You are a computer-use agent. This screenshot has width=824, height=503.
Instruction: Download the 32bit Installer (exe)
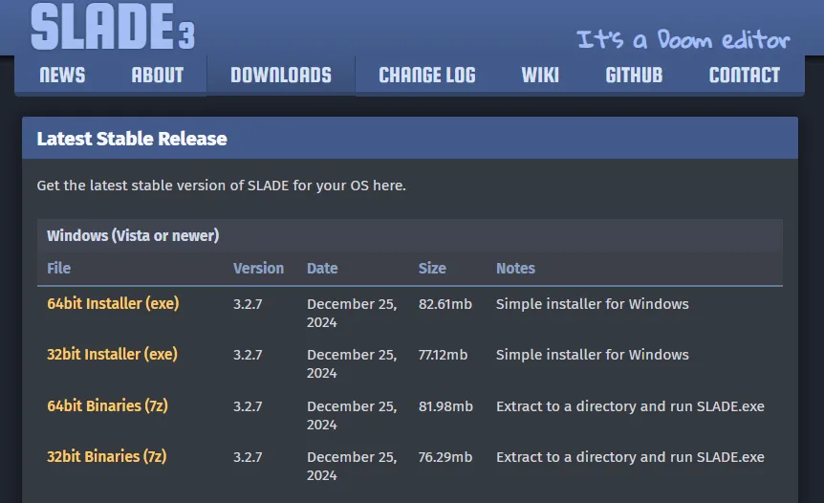pos(112,354)
